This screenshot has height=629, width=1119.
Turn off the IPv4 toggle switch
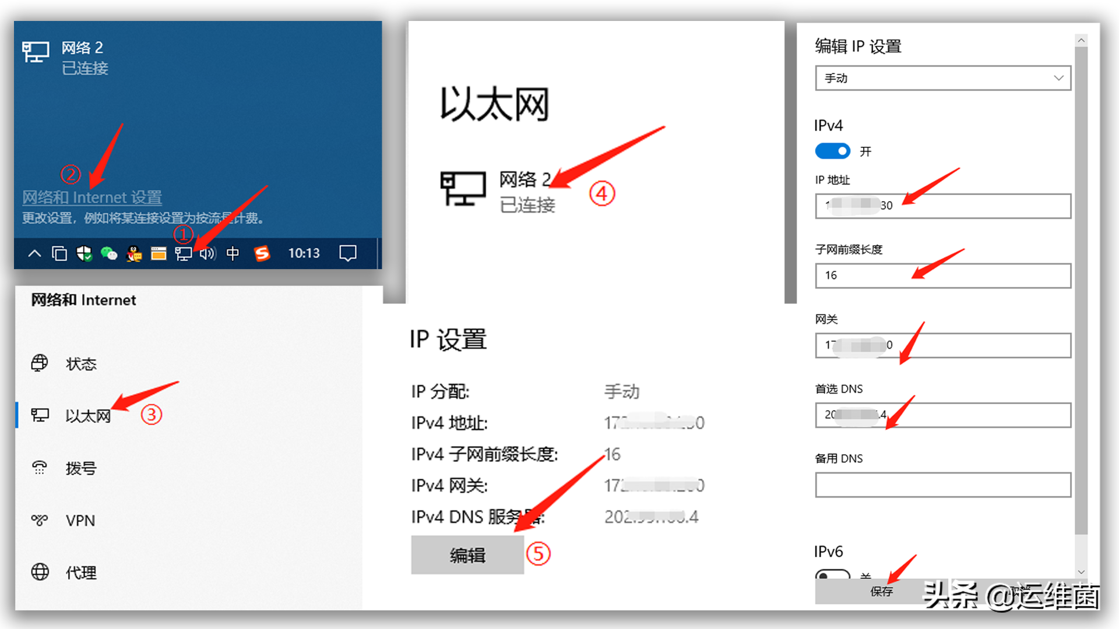(832, 151)
